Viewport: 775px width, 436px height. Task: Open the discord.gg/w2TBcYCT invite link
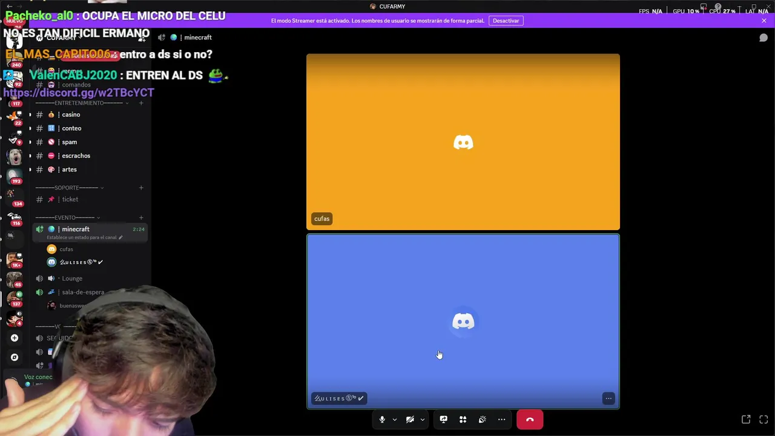tap(79, 93)
